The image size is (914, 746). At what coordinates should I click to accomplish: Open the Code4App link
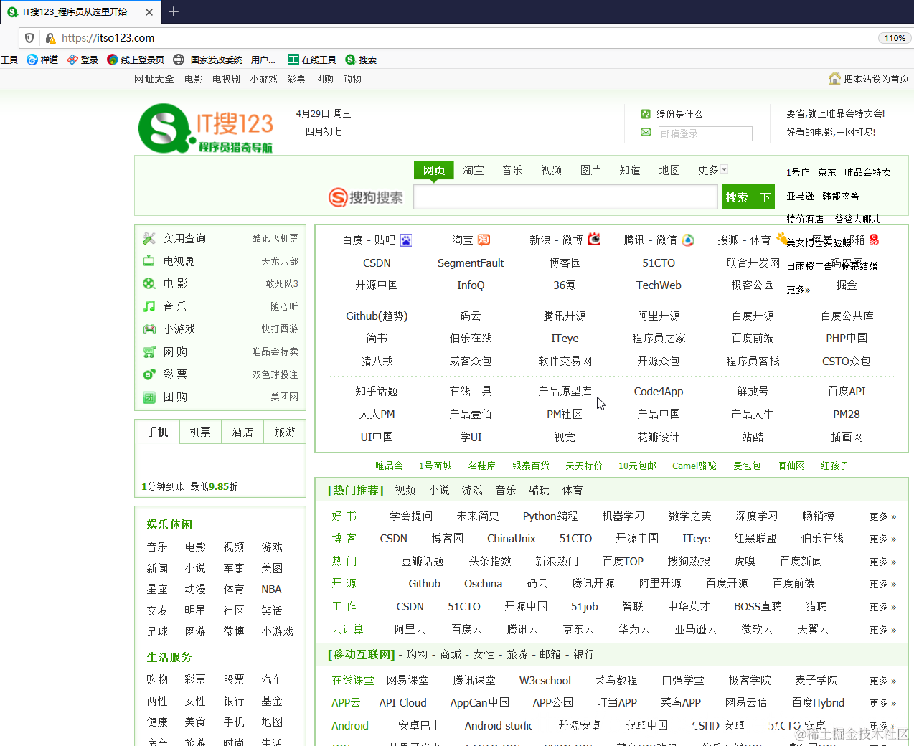tap(659, 392)
